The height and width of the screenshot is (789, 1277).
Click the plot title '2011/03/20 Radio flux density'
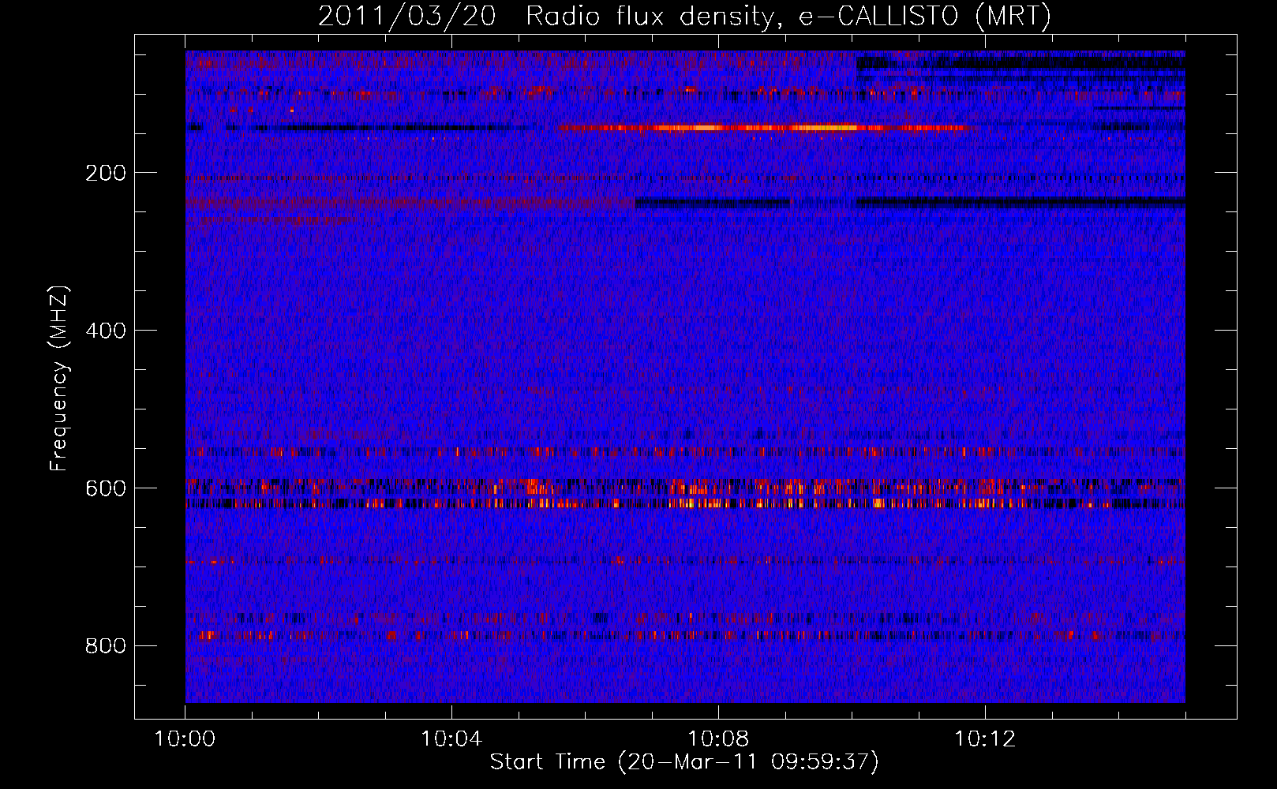click(x=684, y=16)
